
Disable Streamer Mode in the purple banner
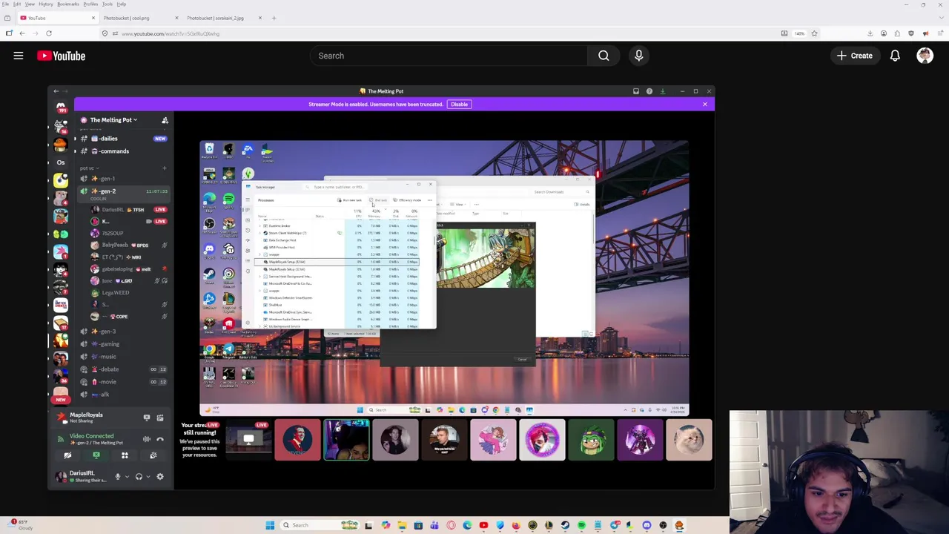(459, 105)
